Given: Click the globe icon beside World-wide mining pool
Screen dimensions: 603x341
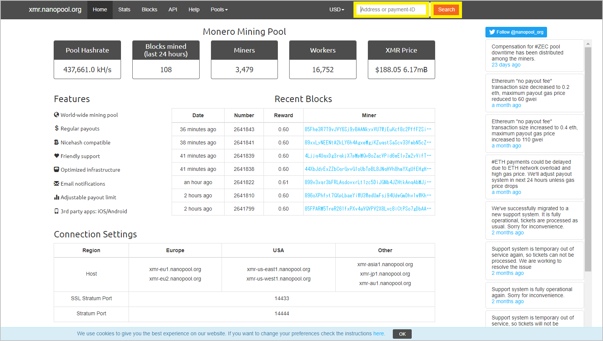Looking at the screenshot, I should click(56, 115).
